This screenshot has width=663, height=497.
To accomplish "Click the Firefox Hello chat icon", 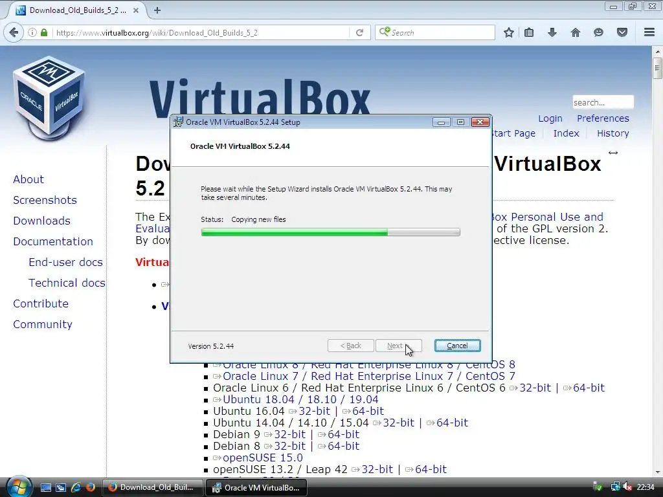I will click(598, 32).
